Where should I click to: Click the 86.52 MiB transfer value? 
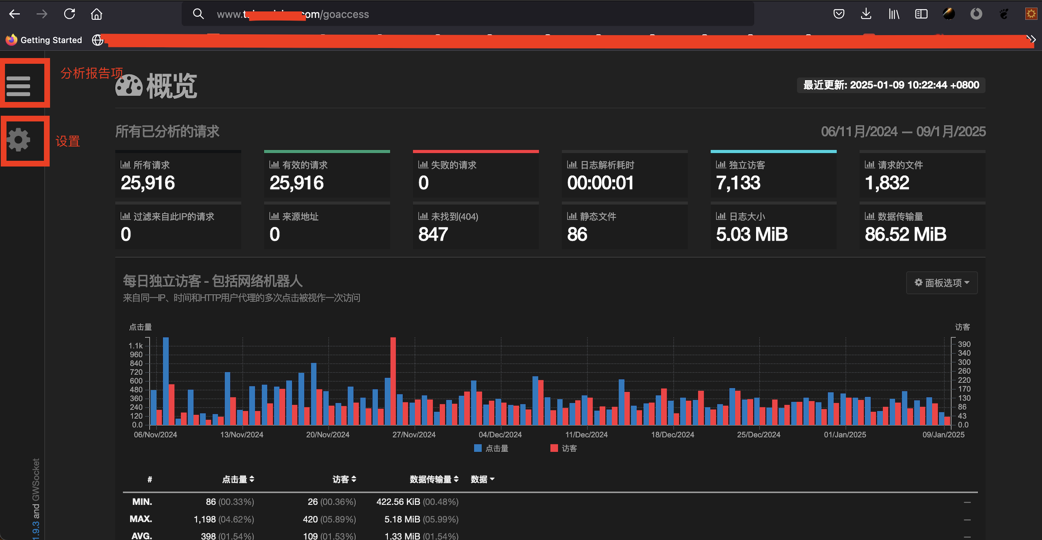tap(906, 234)
